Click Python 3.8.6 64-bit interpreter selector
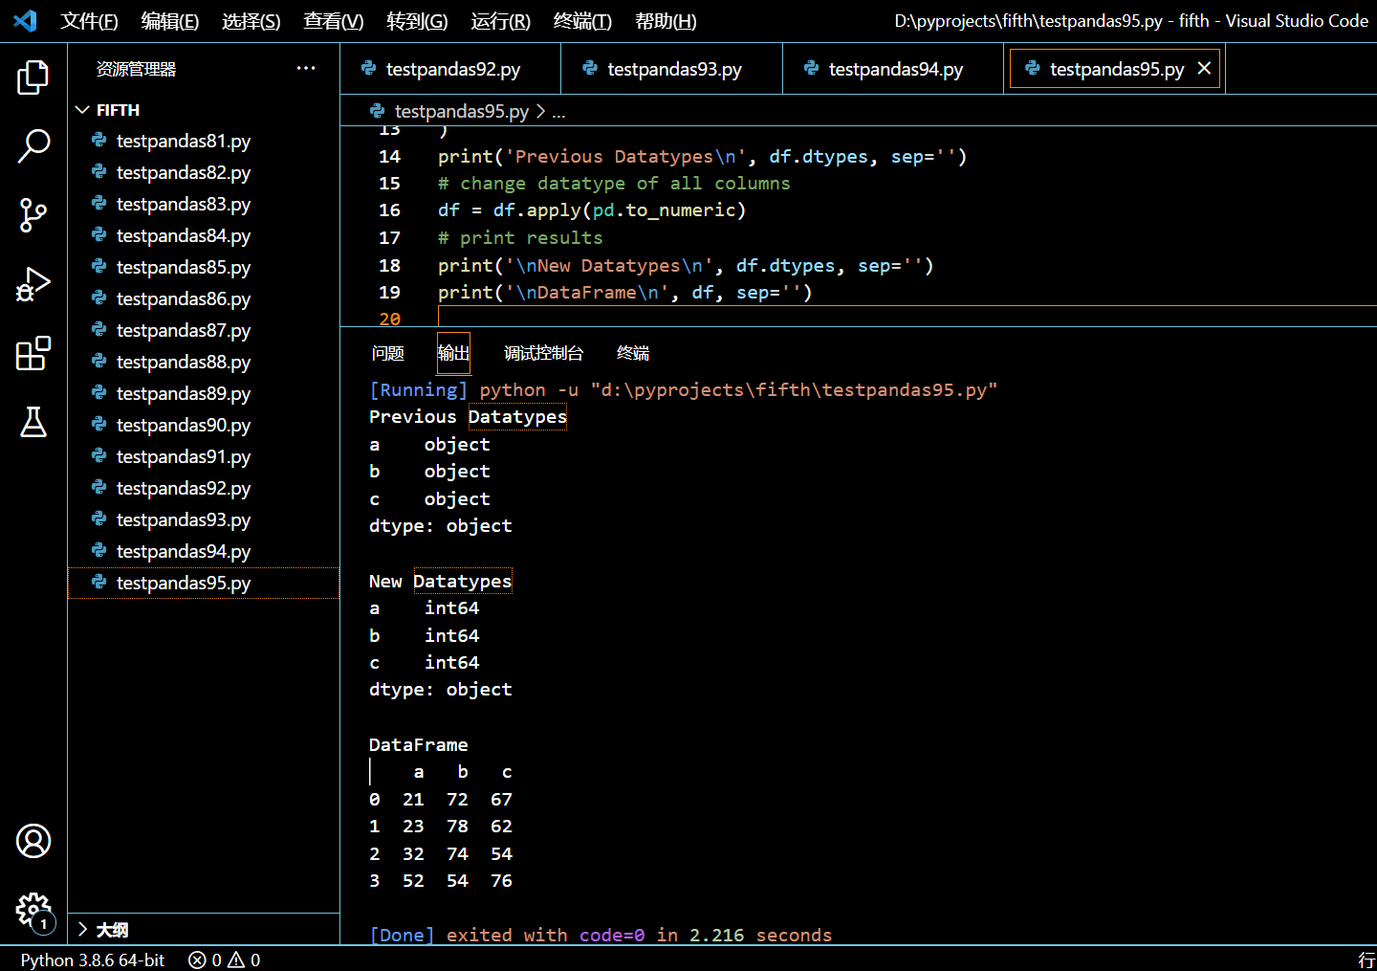Image resolution: width=1377 pixels, height=971 pixels. coord(93,960)
